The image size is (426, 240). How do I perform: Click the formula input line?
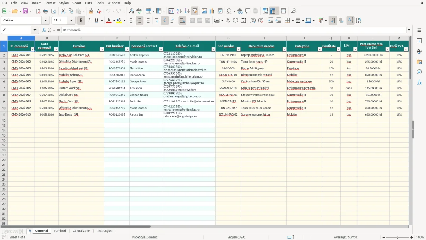(x=234, y=30)
